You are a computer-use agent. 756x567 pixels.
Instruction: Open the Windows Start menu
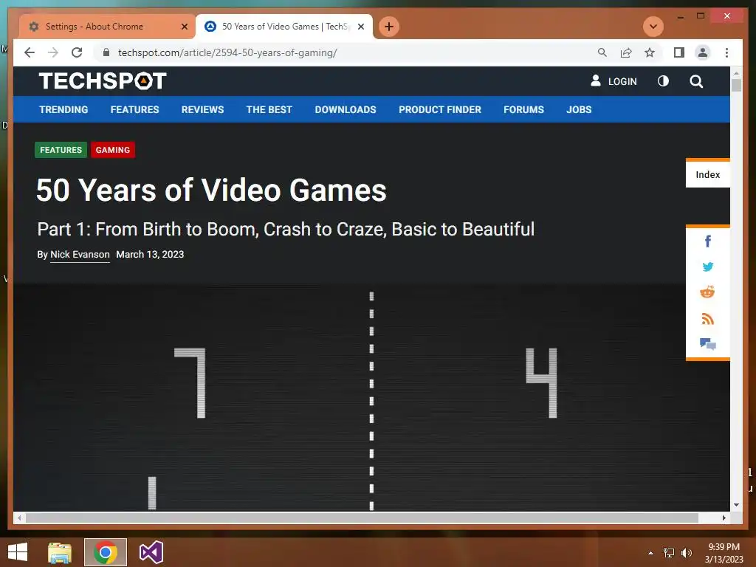click(18, 552)
